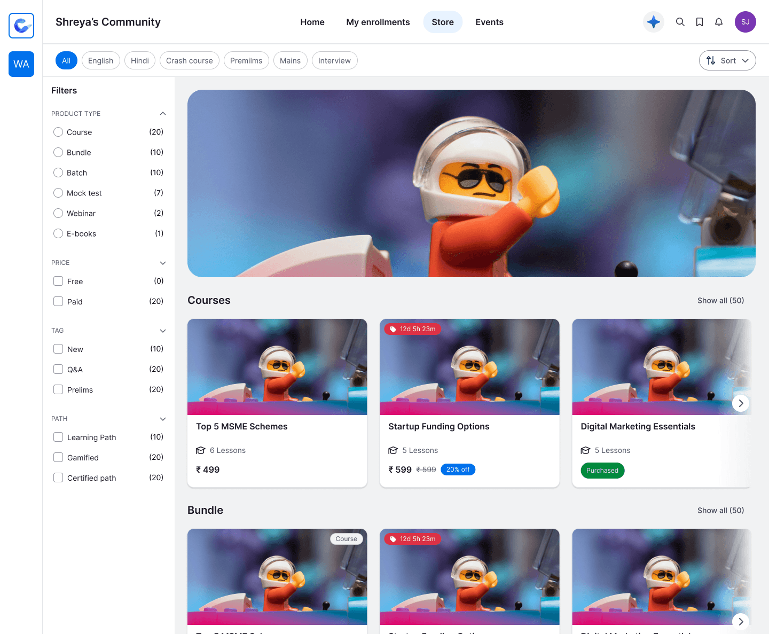The width and height of the screenshot is (769, 634).
Task: Collapse the Product Type filter section
Action: pos(163,113)
